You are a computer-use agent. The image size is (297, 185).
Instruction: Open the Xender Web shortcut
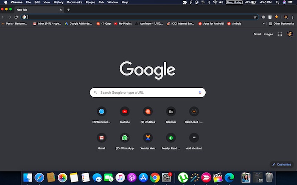coord(148,141)
